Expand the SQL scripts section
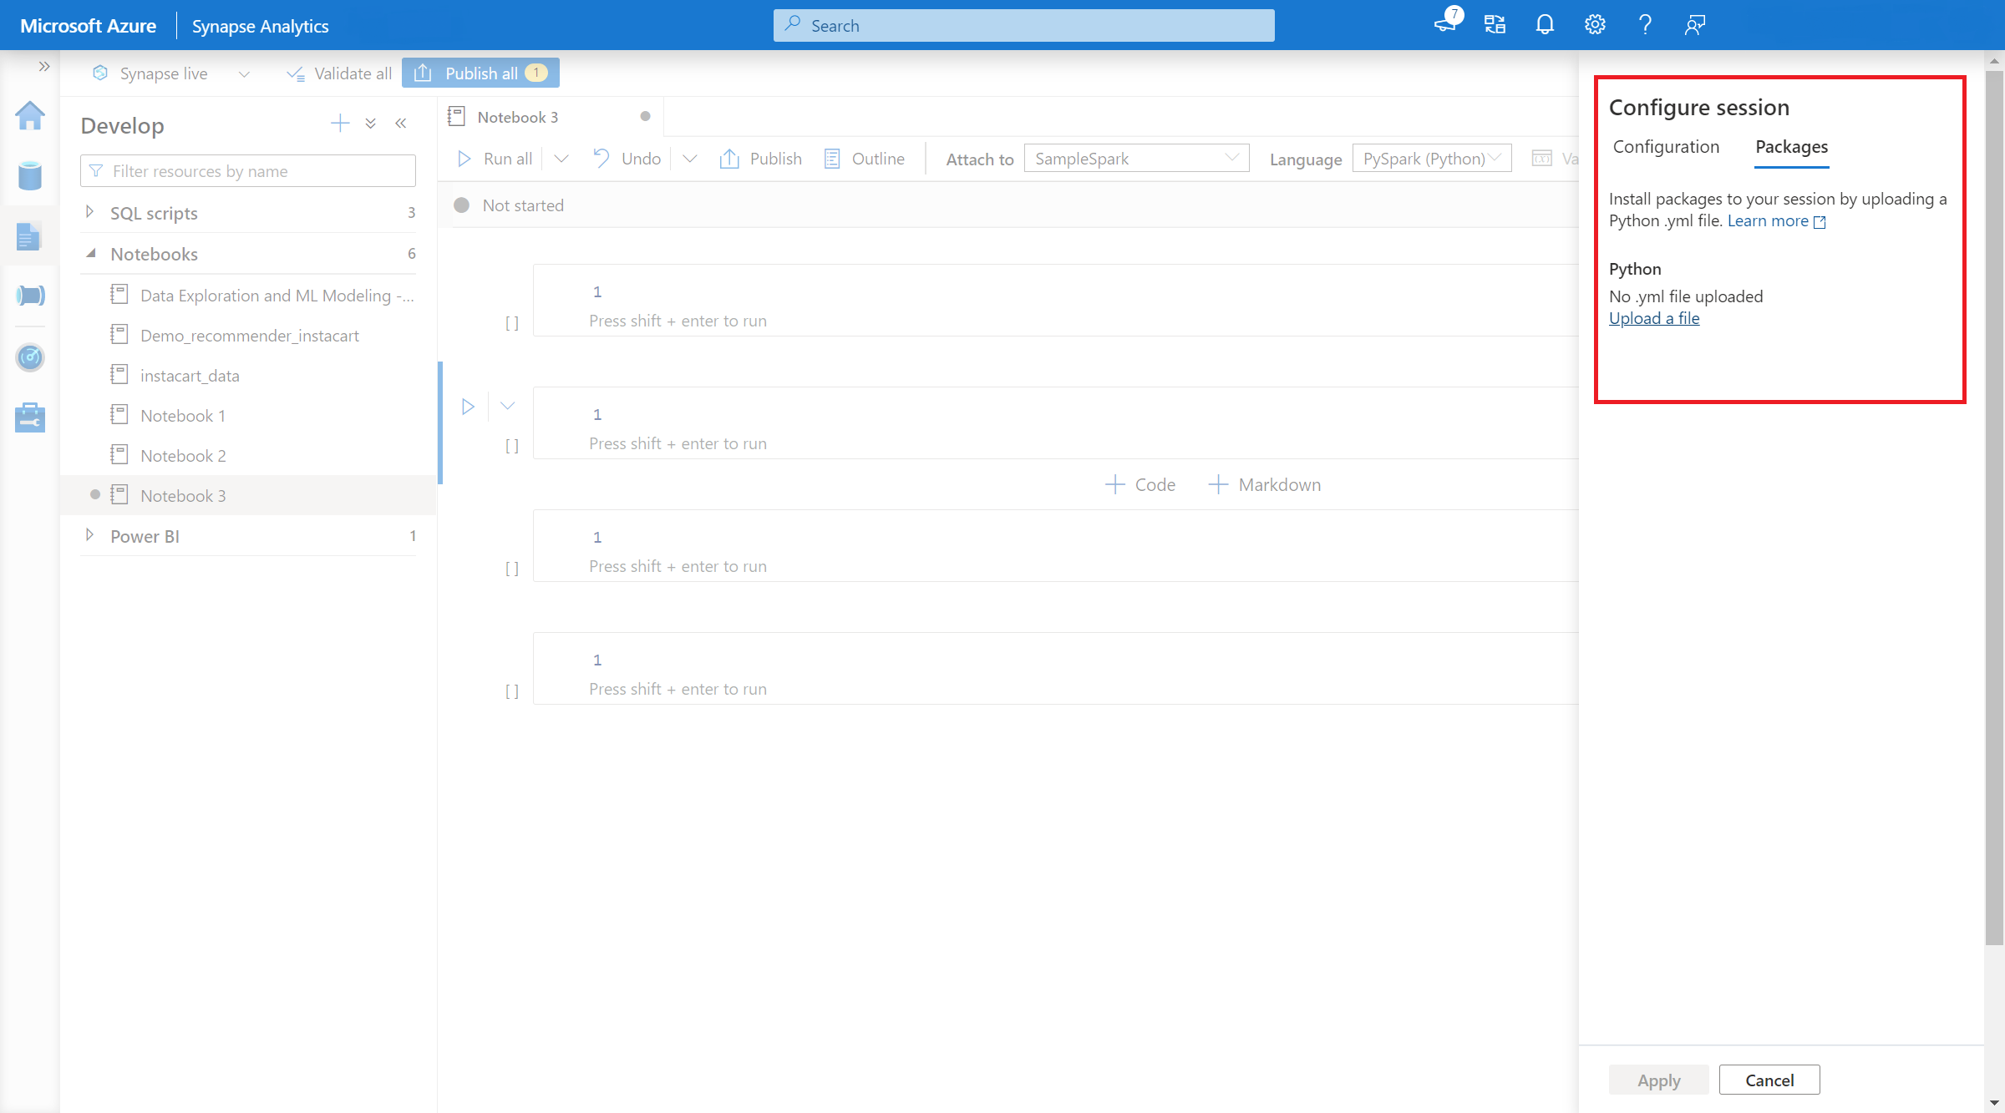 coord(89,212)
